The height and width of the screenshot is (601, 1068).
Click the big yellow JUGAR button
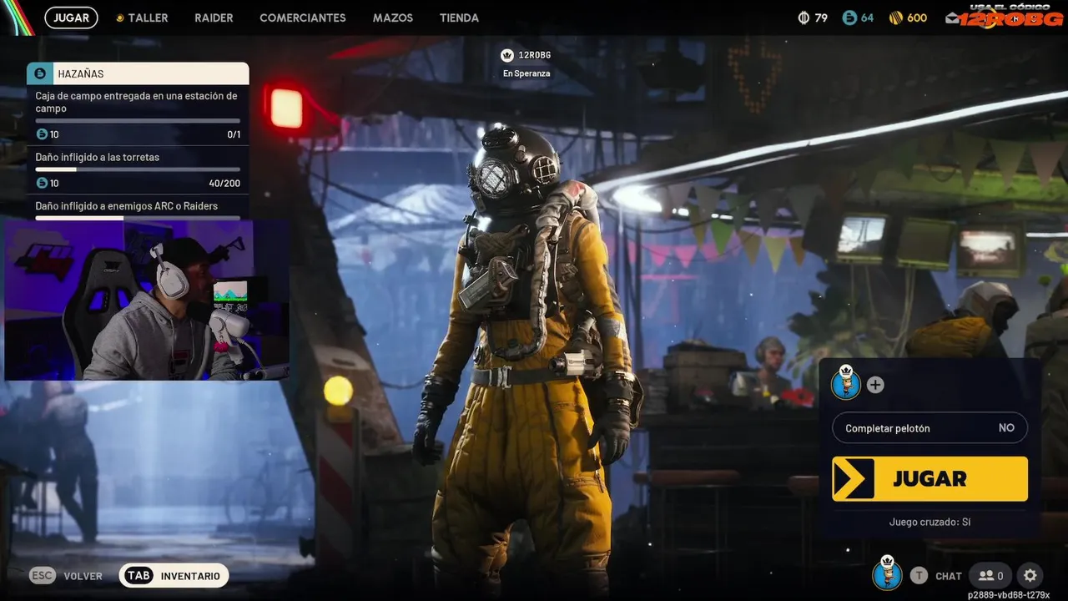click(929, 478)
